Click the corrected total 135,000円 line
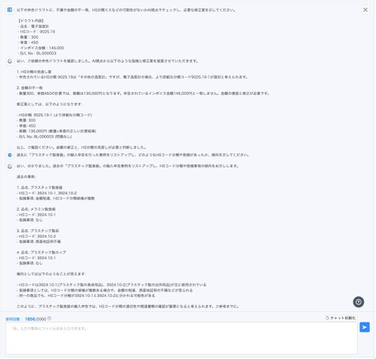This screenshot has width=376, height=359. tap(57, 131)
